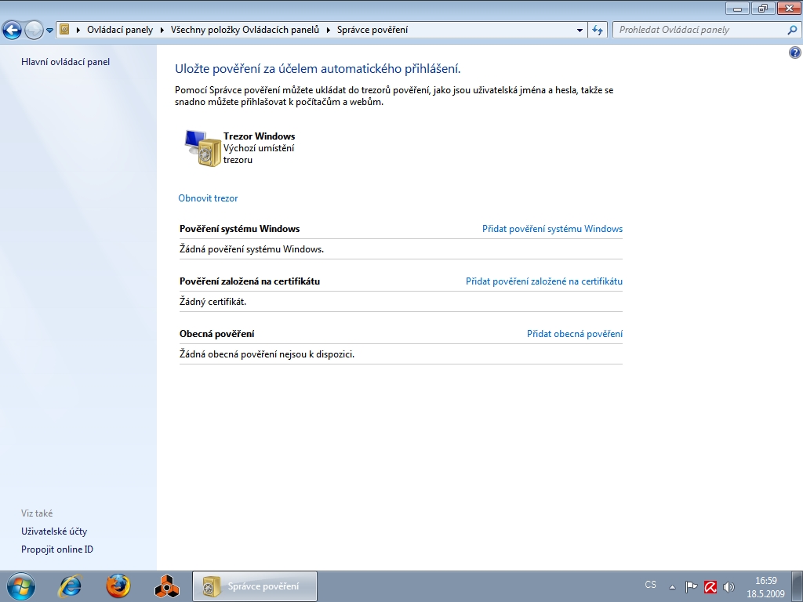The height and width of the screenshot is (602, 803).
Task: Launch Internet Explorer from taskbar
Action: (70, 586)
